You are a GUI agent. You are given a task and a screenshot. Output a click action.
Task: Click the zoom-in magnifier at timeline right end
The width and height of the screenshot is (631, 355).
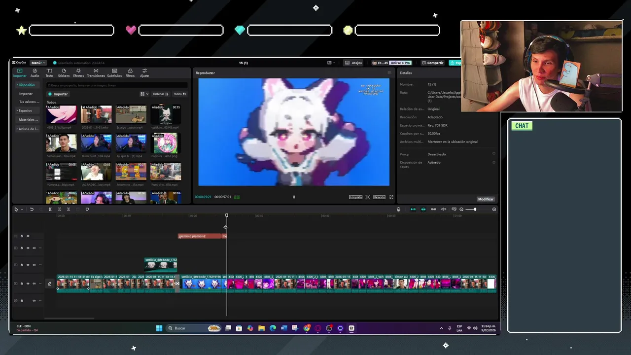(x=494, y=210)
